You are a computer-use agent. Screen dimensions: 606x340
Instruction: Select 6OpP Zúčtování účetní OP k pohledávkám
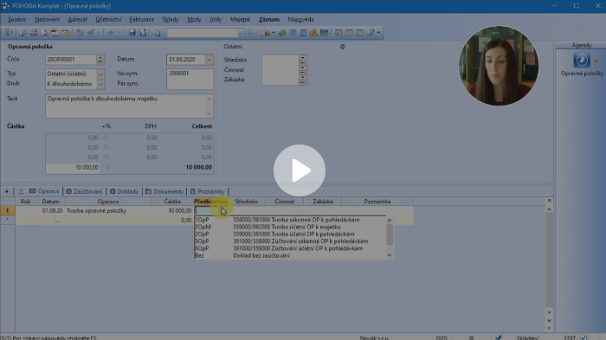[x=290, y=248]
